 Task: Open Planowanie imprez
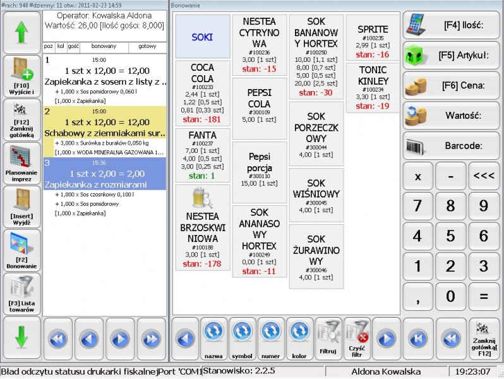tap(21, 163)
